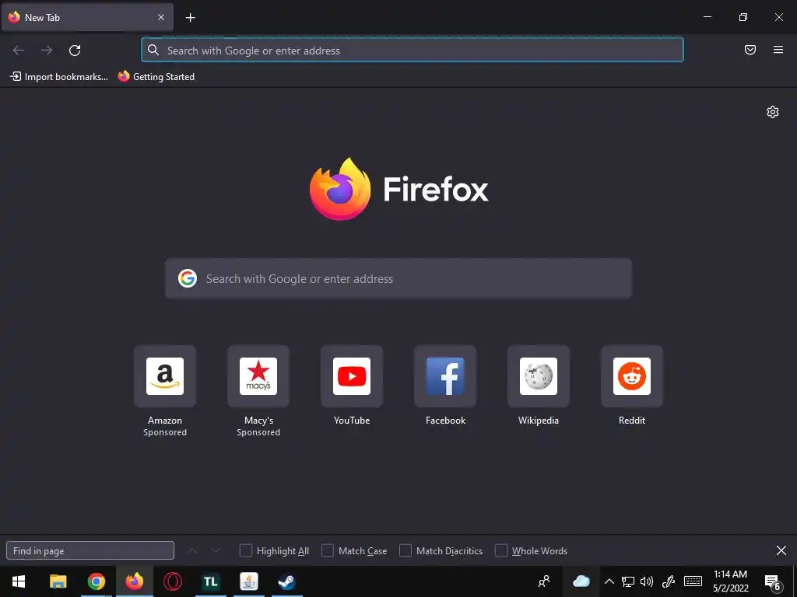797x597 pixels.
Task: Enable Match Diacritics checkbox
Action: coord(405,551)
